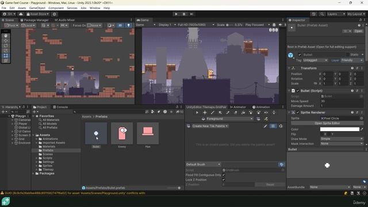This screenshot has height=207, width=368.
Task: Click the brush picker icon beside Default Brush
Action: [281, 164]
